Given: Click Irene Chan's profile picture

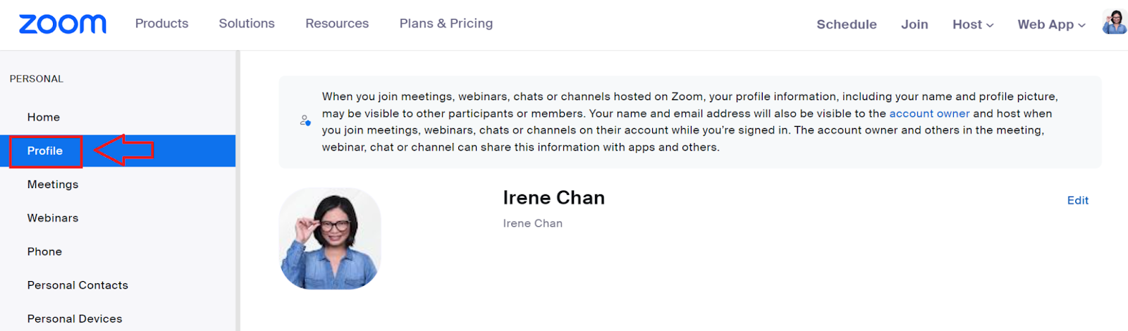Looking at the screenshot, I should pos(330,238).
